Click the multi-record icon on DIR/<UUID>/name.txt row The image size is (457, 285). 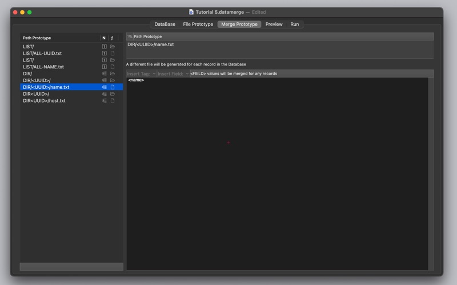pos(104,87)
